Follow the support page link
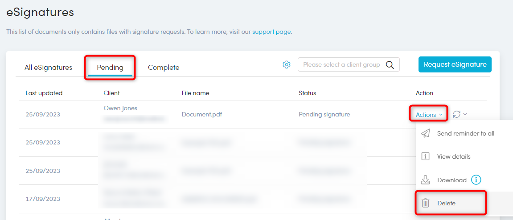This screenshot has height=220, width=513. click(x=271, y=32)
